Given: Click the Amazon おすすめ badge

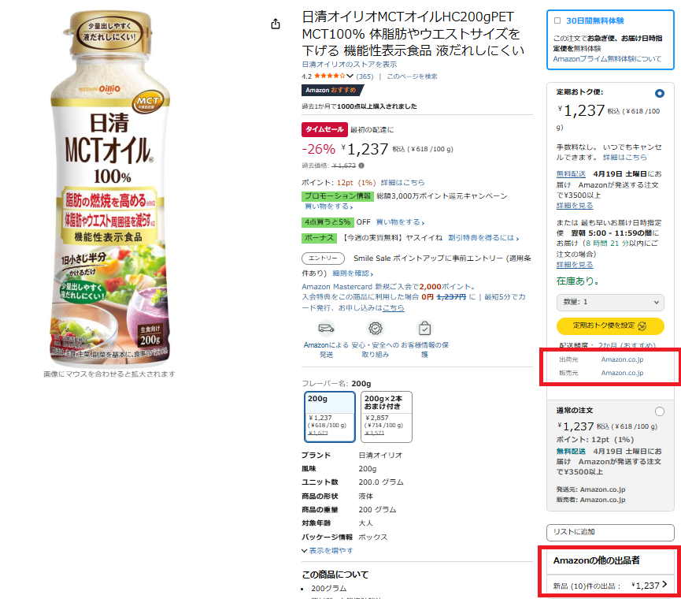Looking at the screenshot, I should pos(332,90).
